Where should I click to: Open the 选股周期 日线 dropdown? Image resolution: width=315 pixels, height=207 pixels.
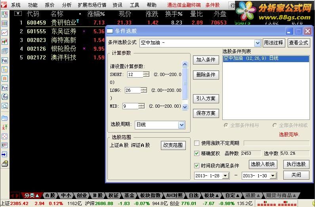[181, 125]
